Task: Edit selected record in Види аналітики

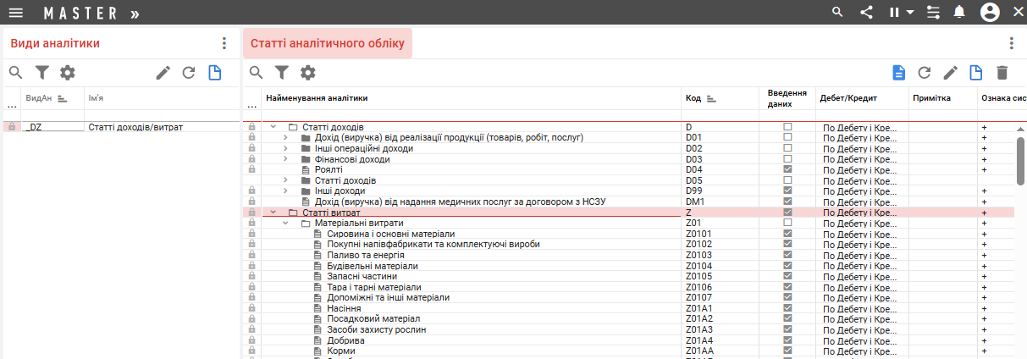Action: click(x=163, y=73)
